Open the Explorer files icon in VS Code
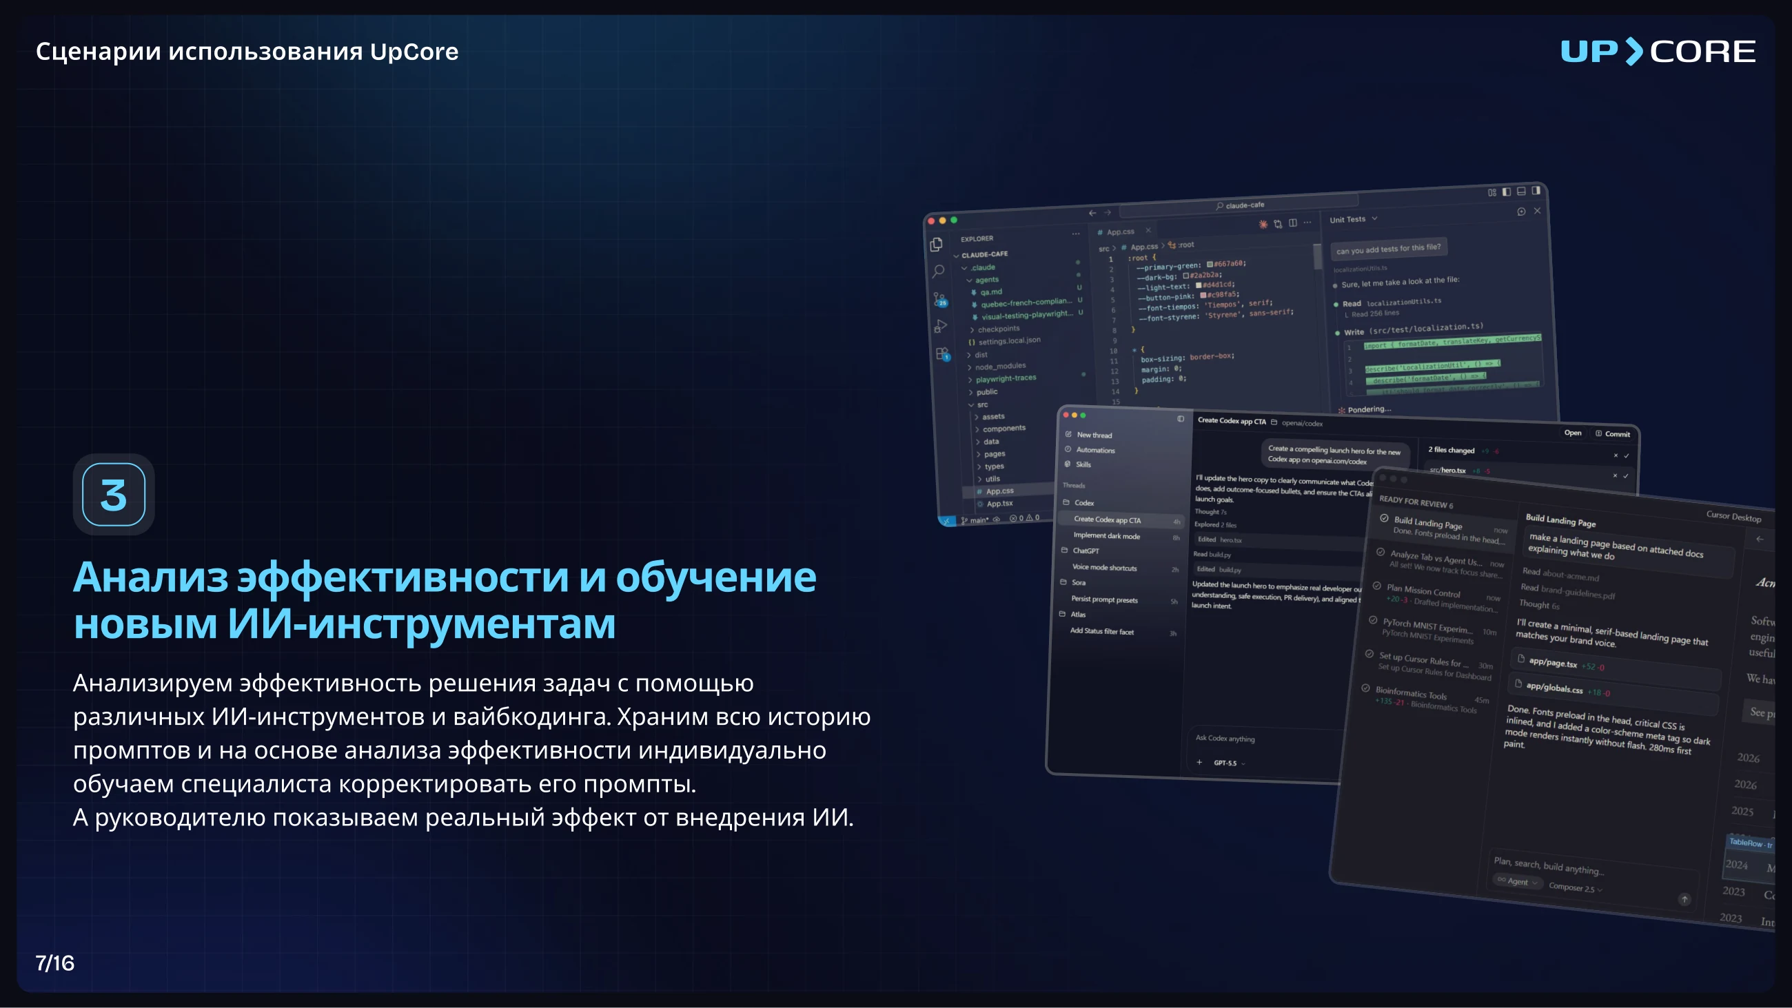Viewport: 1792px width, 1008px height. pyautogui.click(x=937, y=245)
